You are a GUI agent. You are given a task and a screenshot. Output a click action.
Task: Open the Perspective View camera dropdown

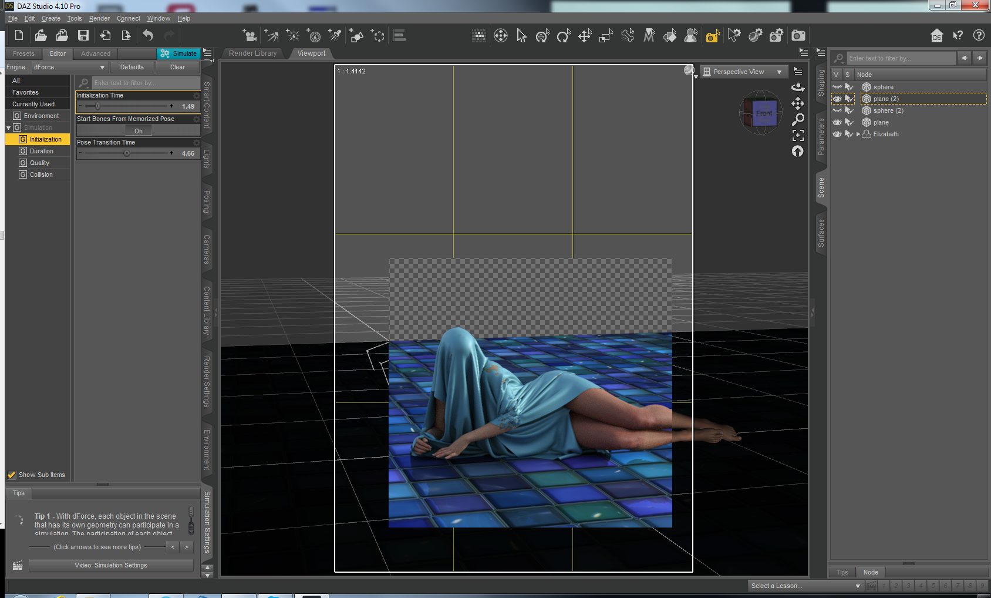[x=744, y=72]
